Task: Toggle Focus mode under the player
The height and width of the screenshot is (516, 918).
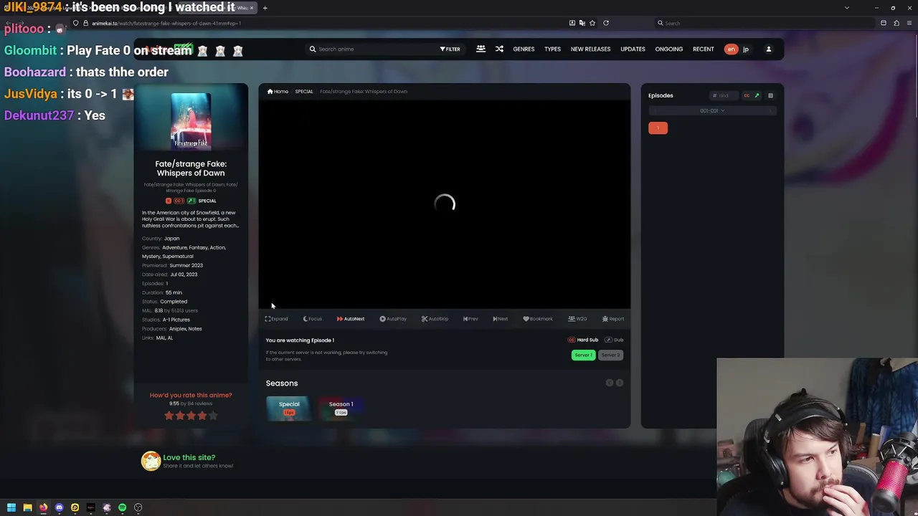Action: (x=312, y=319)
